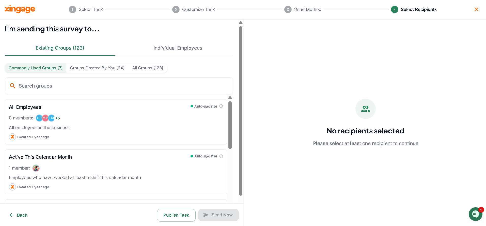The width and height of the screenshot is (486, 226).
Task: Click inner group list scrollbar thumb
Action: tap(230, 125)
